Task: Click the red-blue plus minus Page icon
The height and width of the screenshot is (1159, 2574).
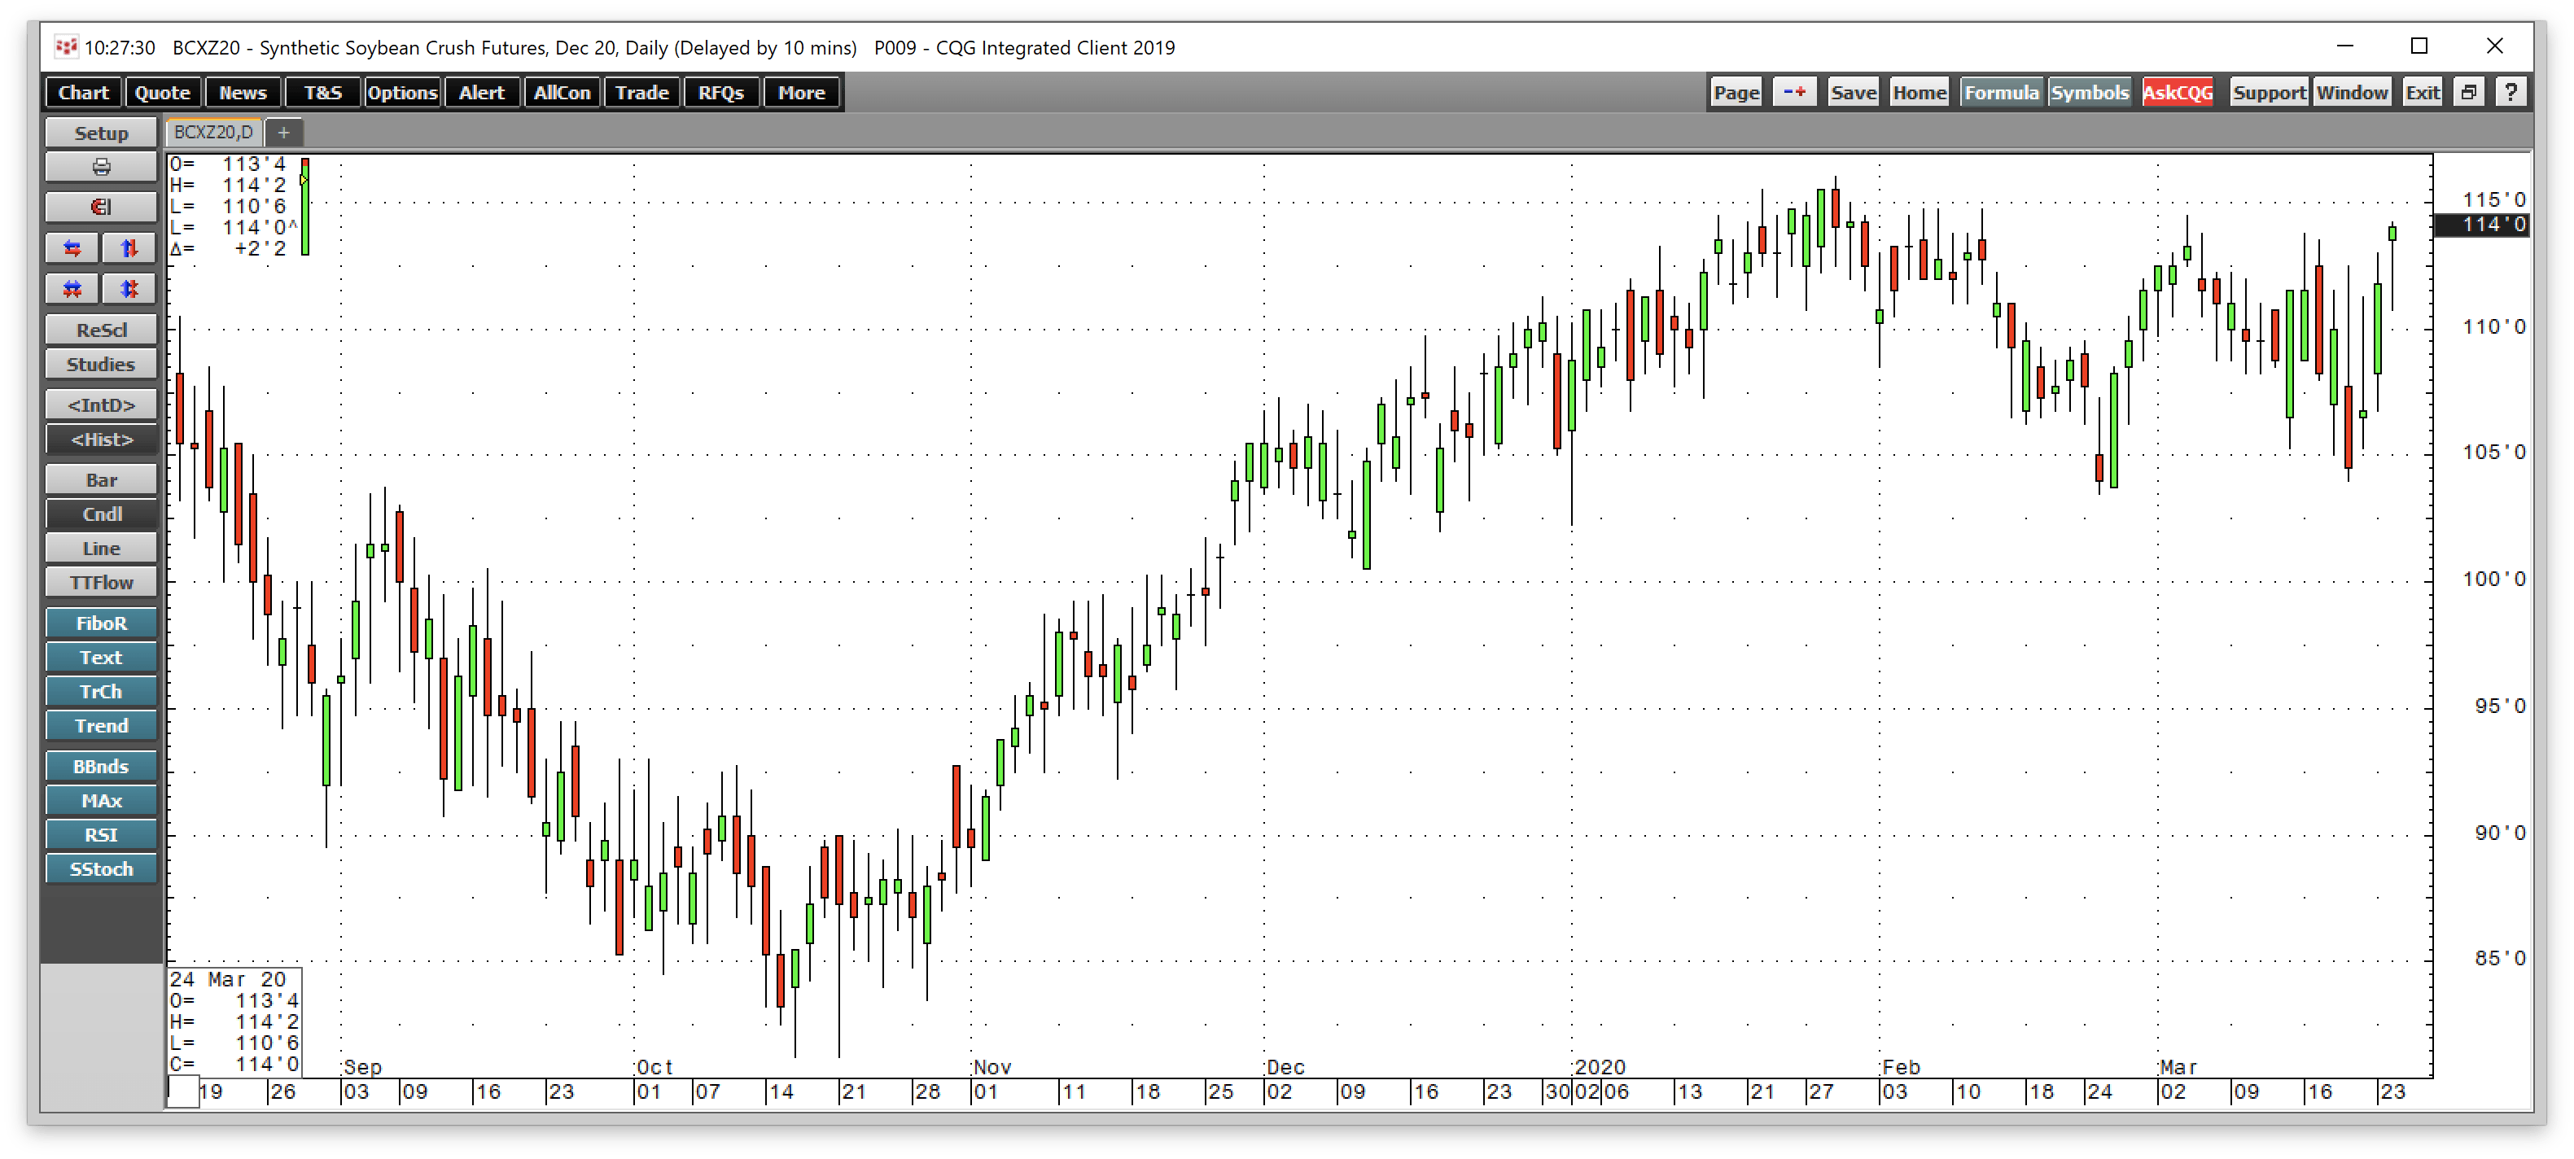Action: click(1795, 92)
